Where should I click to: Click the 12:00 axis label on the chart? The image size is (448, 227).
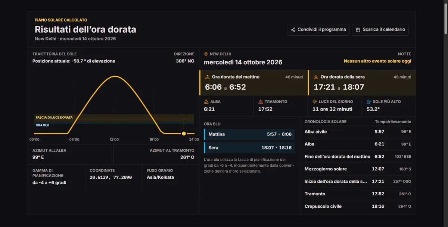click(114, 140)
